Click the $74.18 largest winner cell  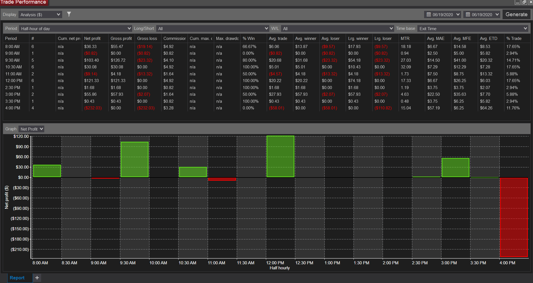354,81
